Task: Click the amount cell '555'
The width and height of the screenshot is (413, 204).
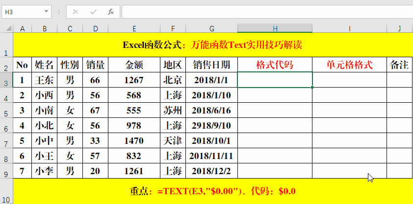Action: 134,110
